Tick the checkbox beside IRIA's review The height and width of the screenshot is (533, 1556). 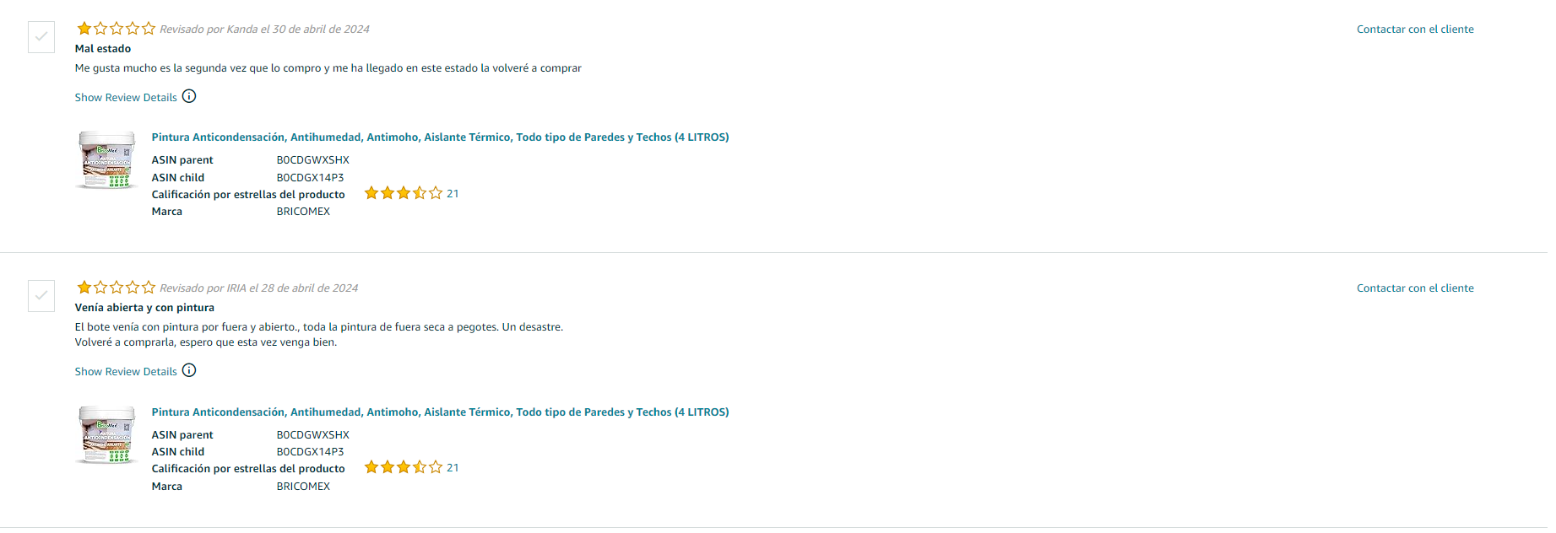click(41, 296)
